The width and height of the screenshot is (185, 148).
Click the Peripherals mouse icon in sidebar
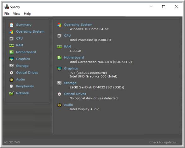click(11, 86)
